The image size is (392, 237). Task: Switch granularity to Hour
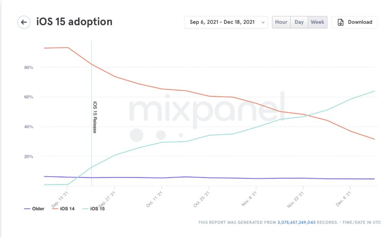pos(281,22)
